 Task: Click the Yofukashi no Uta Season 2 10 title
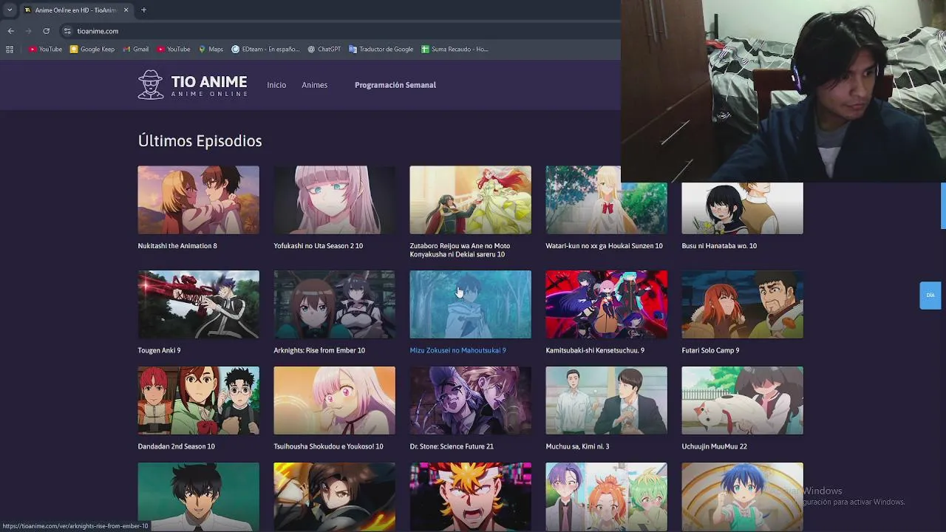pos(318,246)
